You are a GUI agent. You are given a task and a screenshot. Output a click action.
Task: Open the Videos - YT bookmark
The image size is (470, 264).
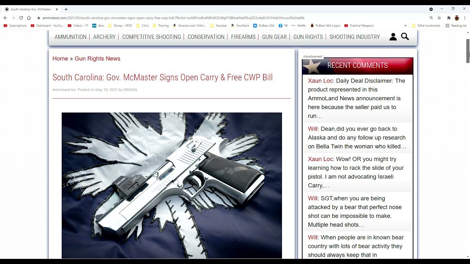pyautogui.click(x=78, y=26)
